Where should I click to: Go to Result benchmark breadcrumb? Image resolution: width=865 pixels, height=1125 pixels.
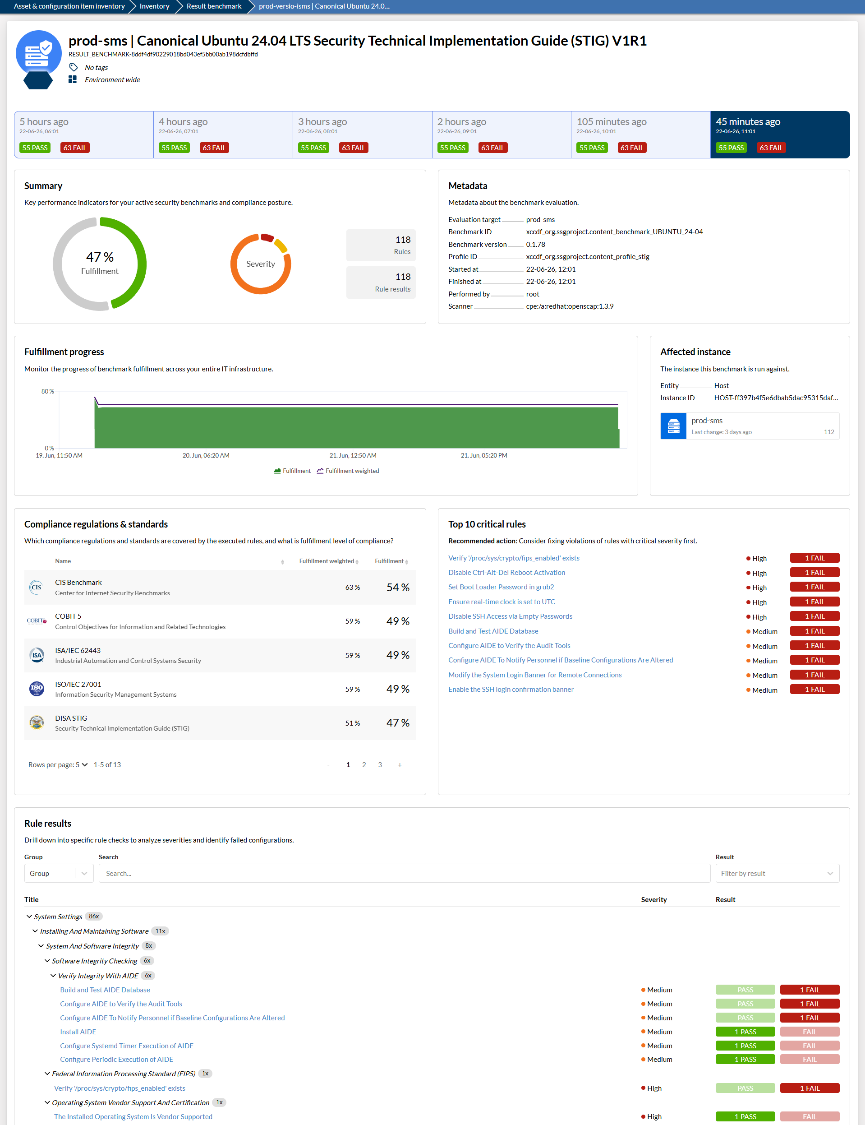coord(214,6)
